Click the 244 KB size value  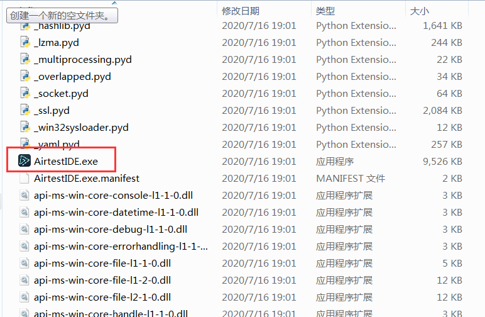click(x=447, y=42)
